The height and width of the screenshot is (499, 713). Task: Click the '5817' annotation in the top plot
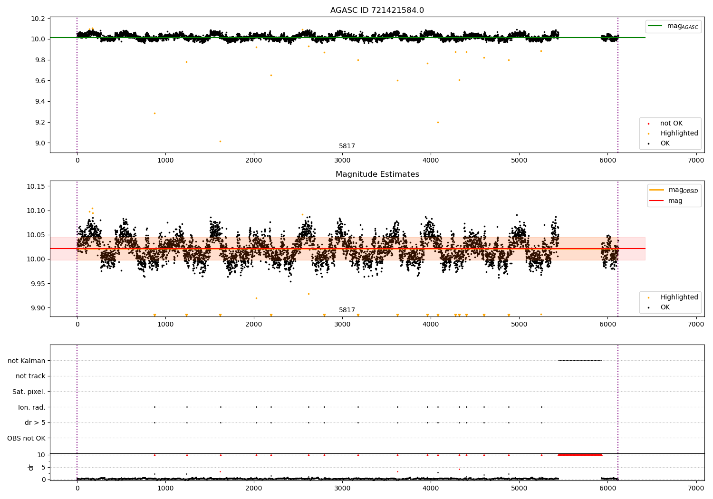point(347,146)
